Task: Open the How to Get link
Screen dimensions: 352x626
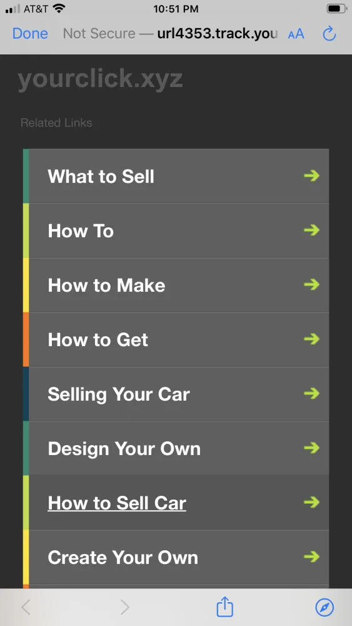Action: tap(98, 340)
